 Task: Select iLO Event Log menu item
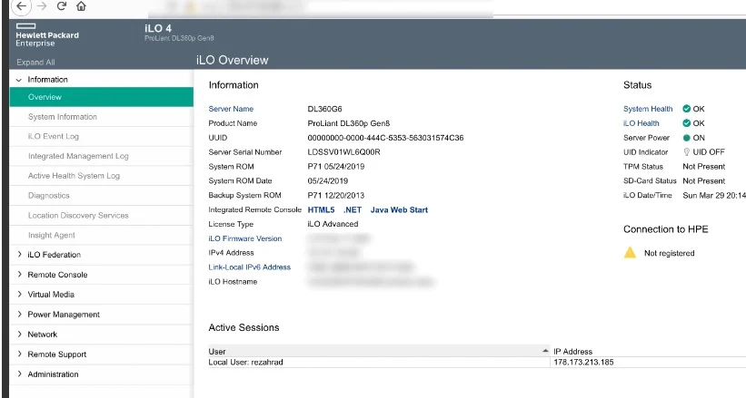click(54, 136)
